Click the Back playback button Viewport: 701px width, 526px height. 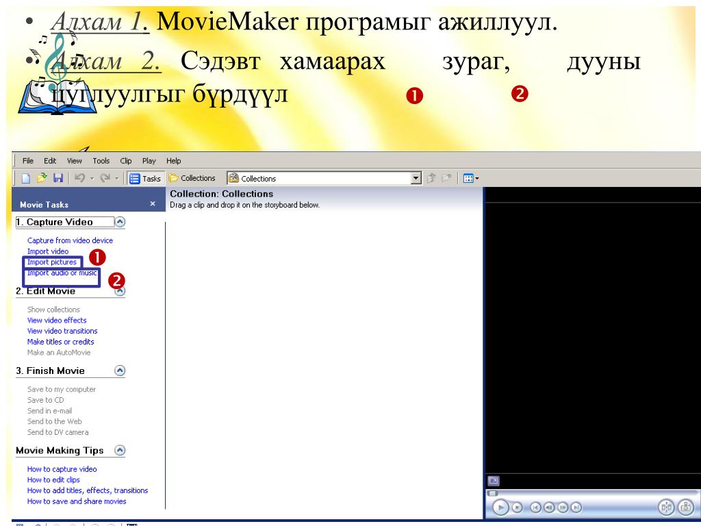[x=535, y=508]
